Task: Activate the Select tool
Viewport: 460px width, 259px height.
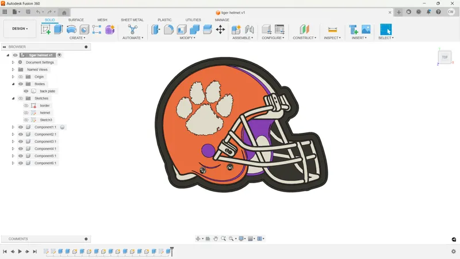Action: [386, 29]
